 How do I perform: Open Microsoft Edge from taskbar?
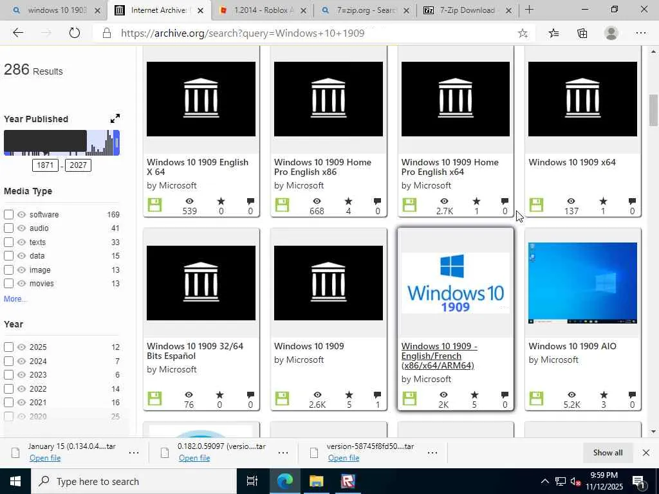coord(284,481)
